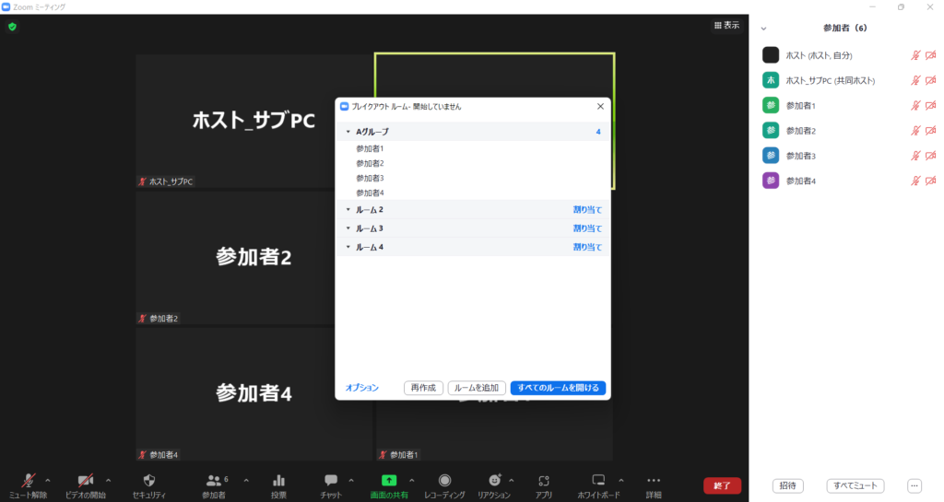Collapse the Aグループ room expander
This screenshot has height=502, width=944.
pos(348,132)
